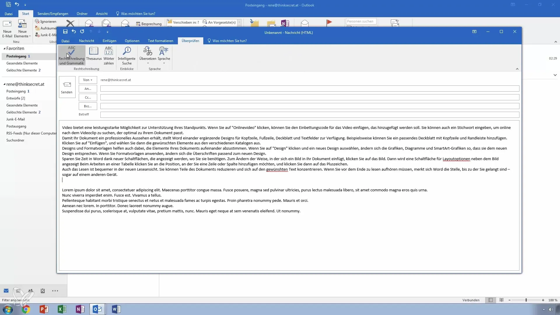The width and height of the screenshot is (560, 315).
Task: Open the Sprache language menu
Action: (x=164, y=55)
